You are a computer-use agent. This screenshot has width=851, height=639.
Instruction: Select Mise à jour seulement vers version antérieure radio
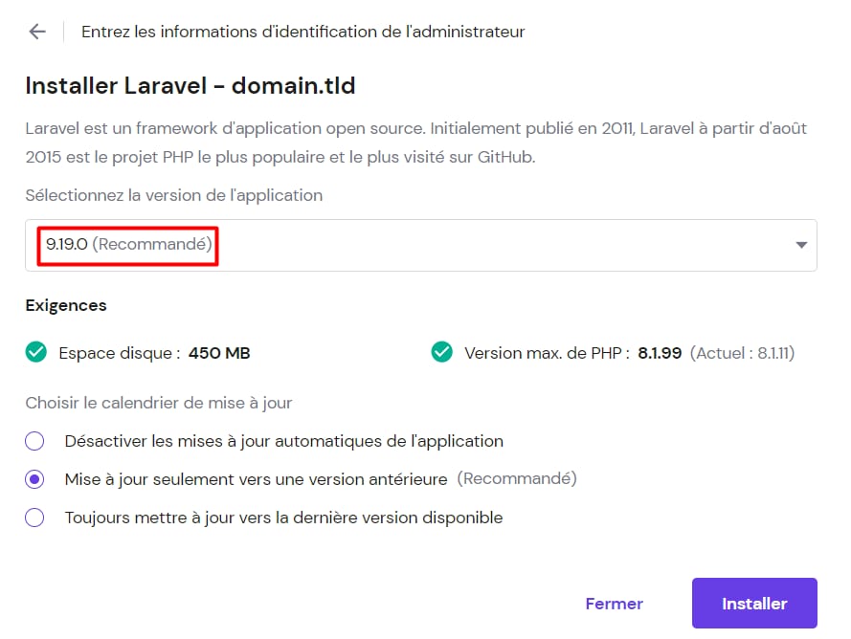pos(34,479)
